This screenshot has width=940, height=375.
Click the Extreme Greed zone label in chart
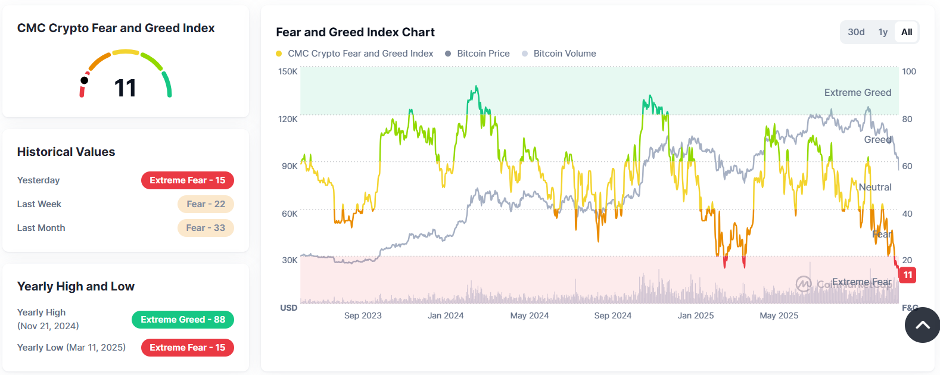pos(857,93)
